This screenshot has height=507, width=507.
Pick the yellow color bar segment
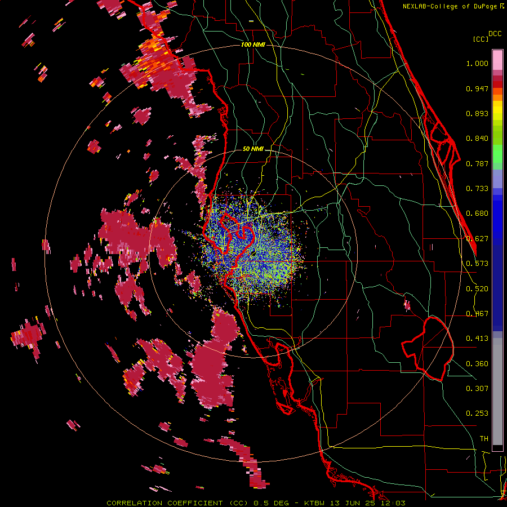pos(497,110)
